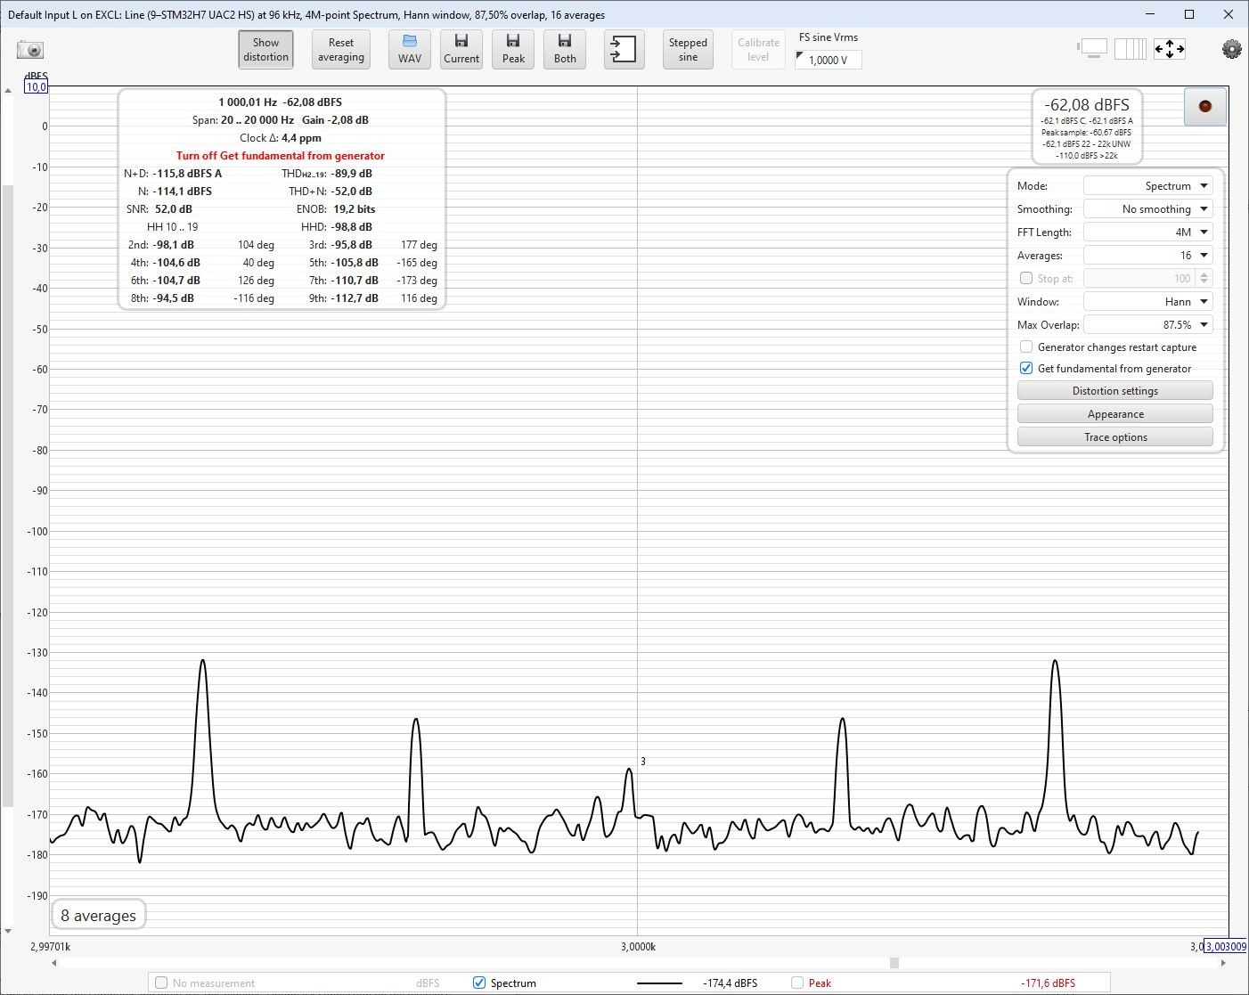
Task: Click the four-way arrows zoom icon
Action: 1170,49
